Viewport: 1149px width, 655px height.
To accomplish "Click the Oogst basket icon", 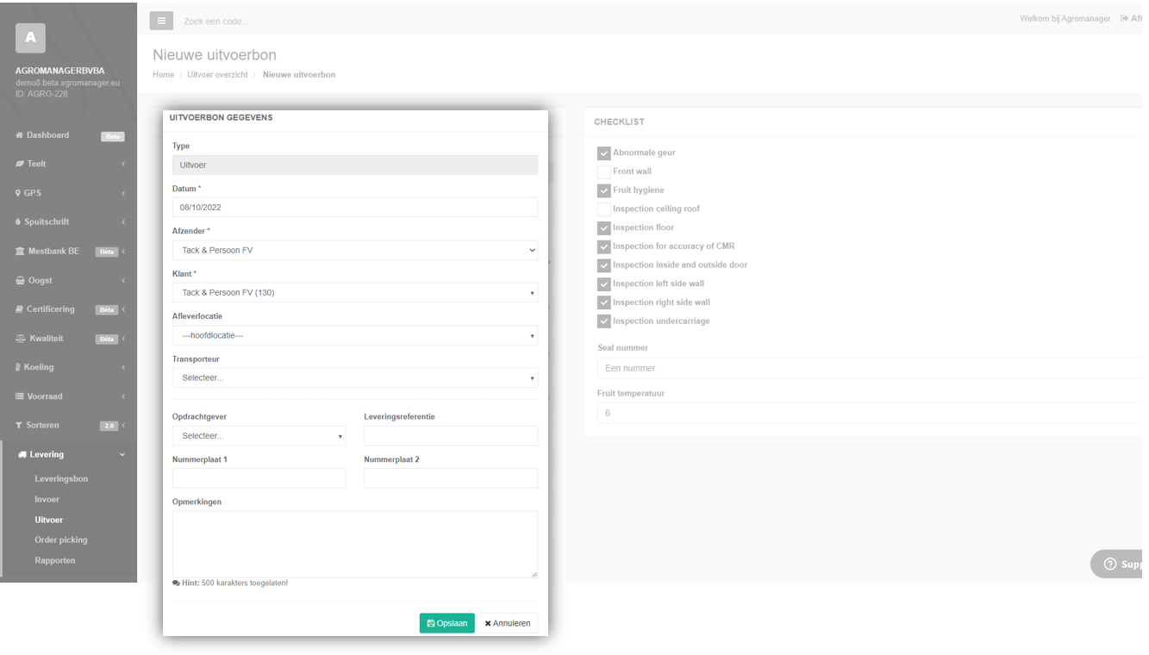I will [20, 280].
